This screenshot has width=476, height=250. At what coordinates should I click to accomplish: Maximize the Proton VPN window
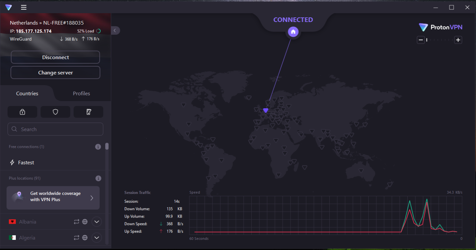(451, 8)
